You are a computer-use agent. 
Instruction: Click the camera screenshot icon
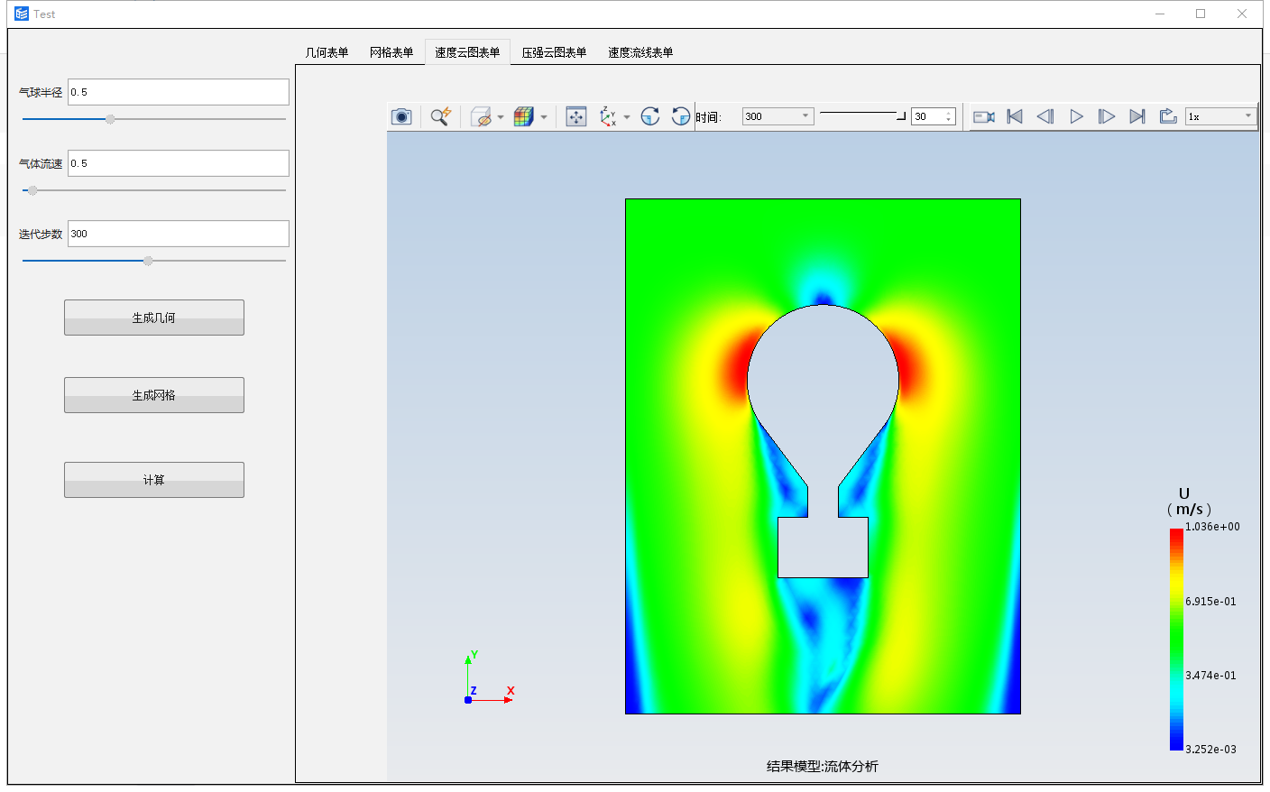coord(401,116)
